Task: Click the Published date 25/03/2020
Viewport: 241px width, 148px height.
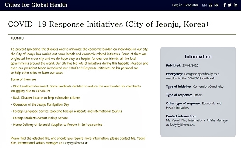Action: pyautogui.click(x=190, y=65)
